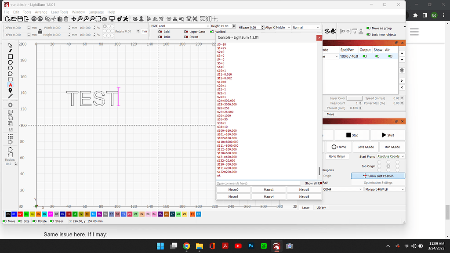Select the Text tool in left toolbar
450x253 pixels.
pyautogui.click(x=11, y=85)
